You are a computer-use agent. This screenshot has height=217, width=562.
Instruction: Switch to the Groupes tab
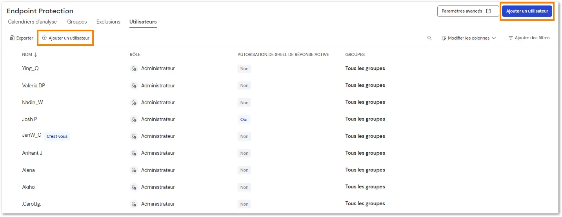(x=77, y=22)
